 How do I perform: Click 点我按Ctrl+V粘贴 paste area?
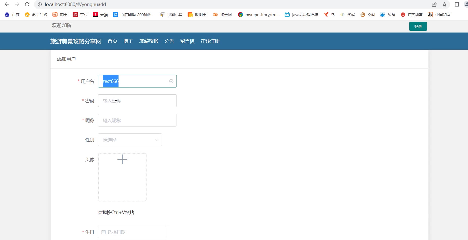[116, 212]
